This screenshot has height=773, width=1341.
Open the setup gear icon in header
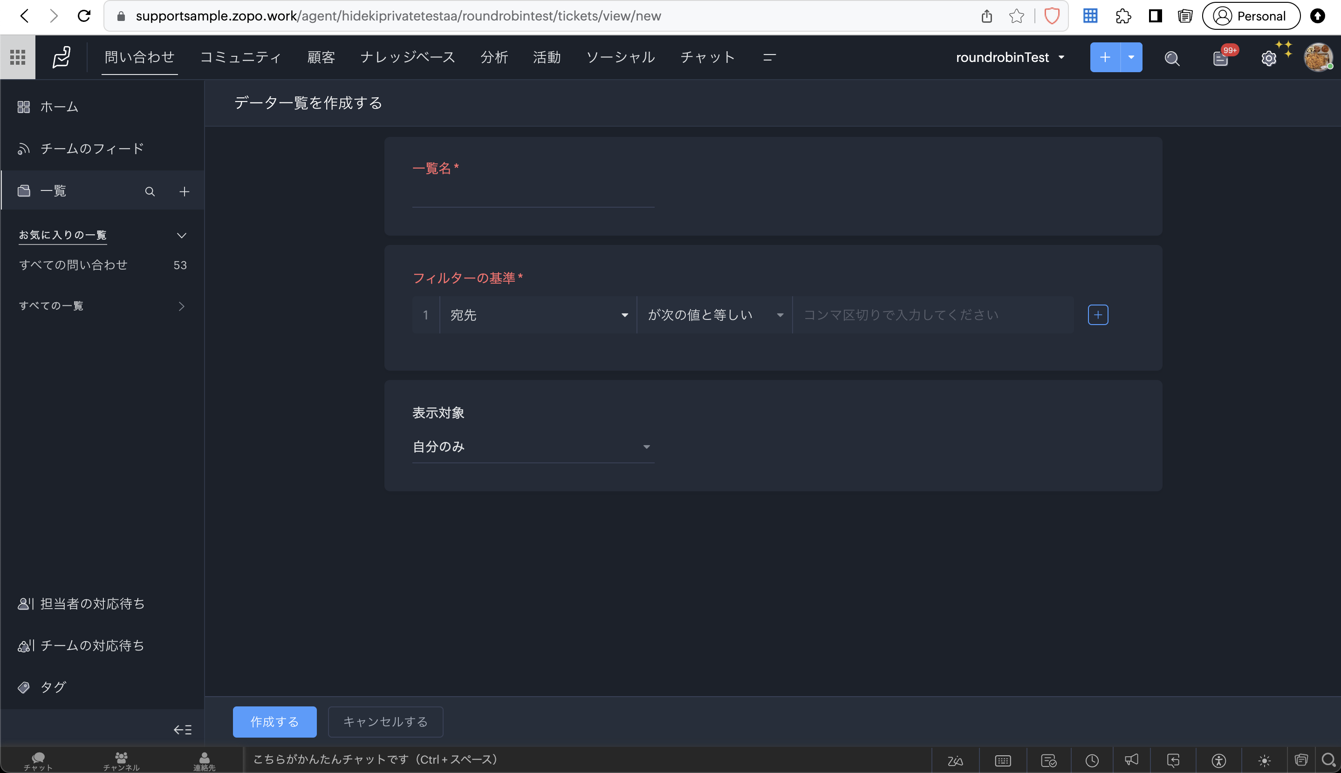click(x=1268, y=58)
